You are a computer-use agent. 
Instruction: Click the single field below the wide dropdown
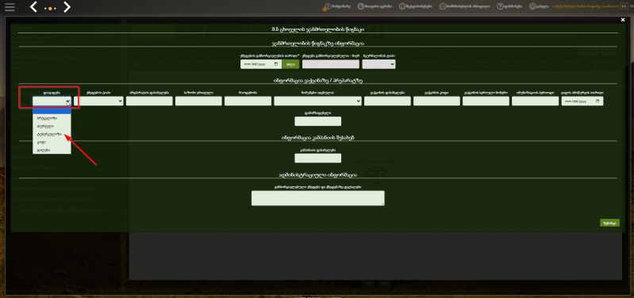(318, 121)
